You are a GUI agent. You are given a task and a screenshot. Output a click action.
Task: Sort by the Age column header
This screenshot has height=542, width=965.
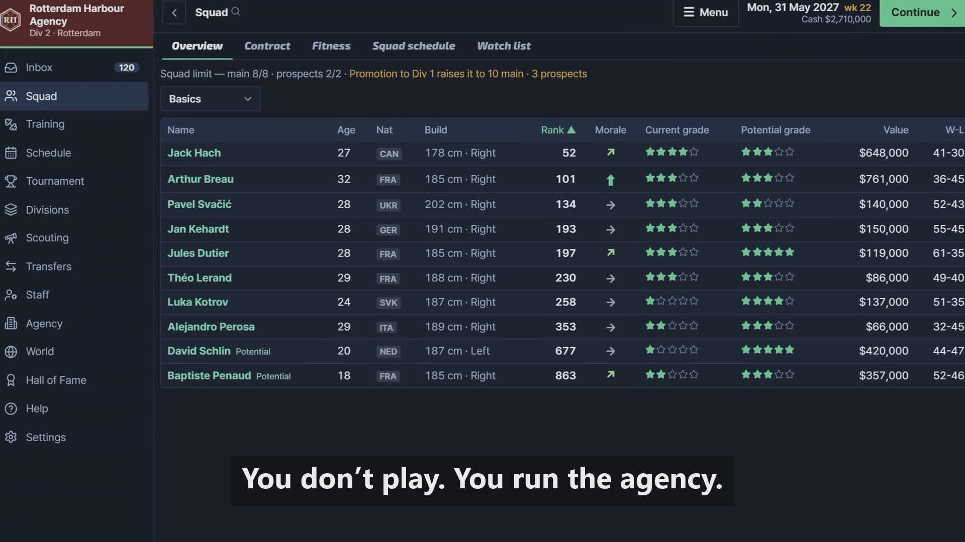coord(346,130)
